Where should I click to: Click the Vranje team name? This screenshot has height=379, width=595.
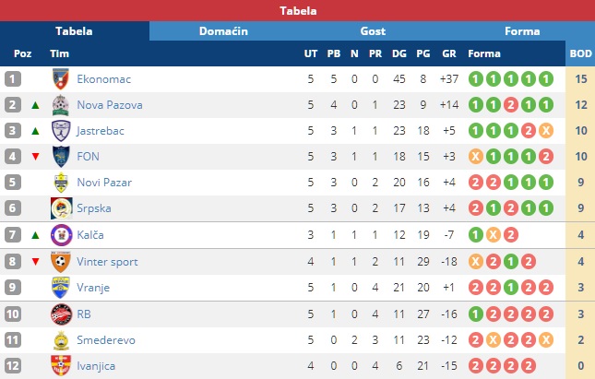(93, 288)
